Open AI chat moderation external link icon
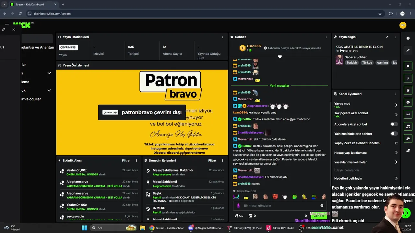The height and width of the screenshot is (233, 415). [396, 143]
